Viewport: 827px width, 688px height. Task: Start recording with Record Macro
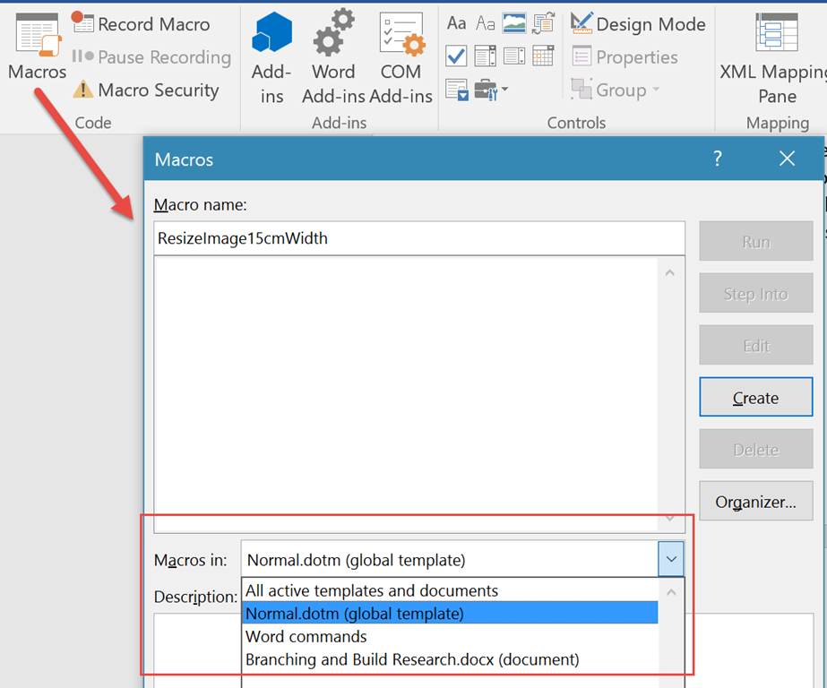[x=151, y=23]
